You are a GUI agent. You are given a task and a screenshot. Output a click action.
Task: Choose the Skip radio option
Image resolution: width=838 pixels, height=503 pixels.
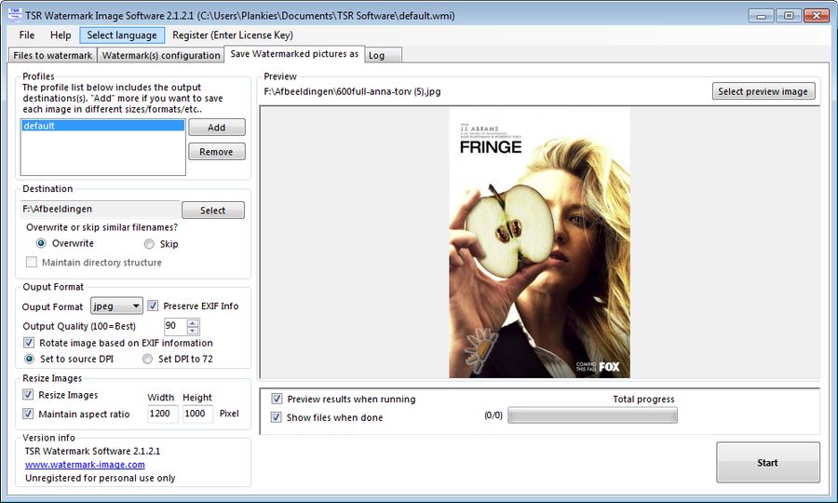(x=149, y=244)
